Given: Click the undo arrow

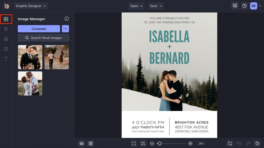Looking at the screenshot, I should pyautogui.click(x=239, y=144).
